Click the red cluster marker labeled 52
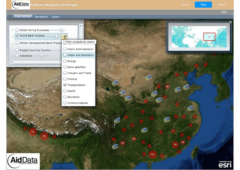The height and width of the screenshot is (170, 240). tap(33, 131)
